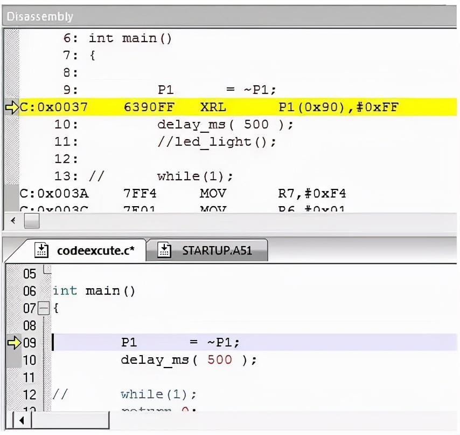Switch to the STARTUP.A51 tab
Image resolution: width=460 pixels, height=435 pixels.
point(217,250)
